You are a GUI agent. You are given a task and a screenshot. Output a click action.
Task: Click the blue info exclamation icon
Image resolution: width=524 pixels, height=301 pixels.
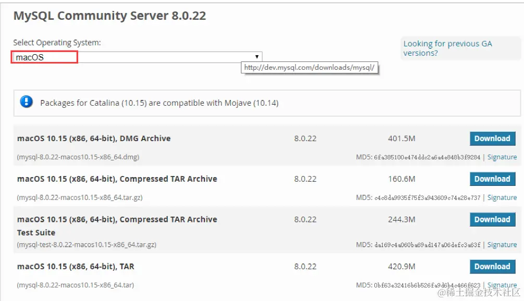[27, 102]
